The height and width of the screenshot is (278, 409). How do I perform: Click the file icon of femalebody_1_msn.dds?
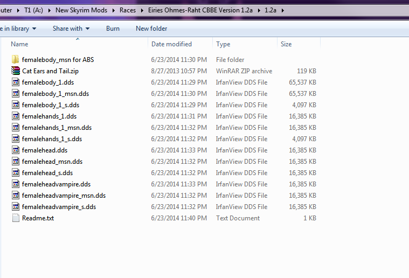click(16, 93)
